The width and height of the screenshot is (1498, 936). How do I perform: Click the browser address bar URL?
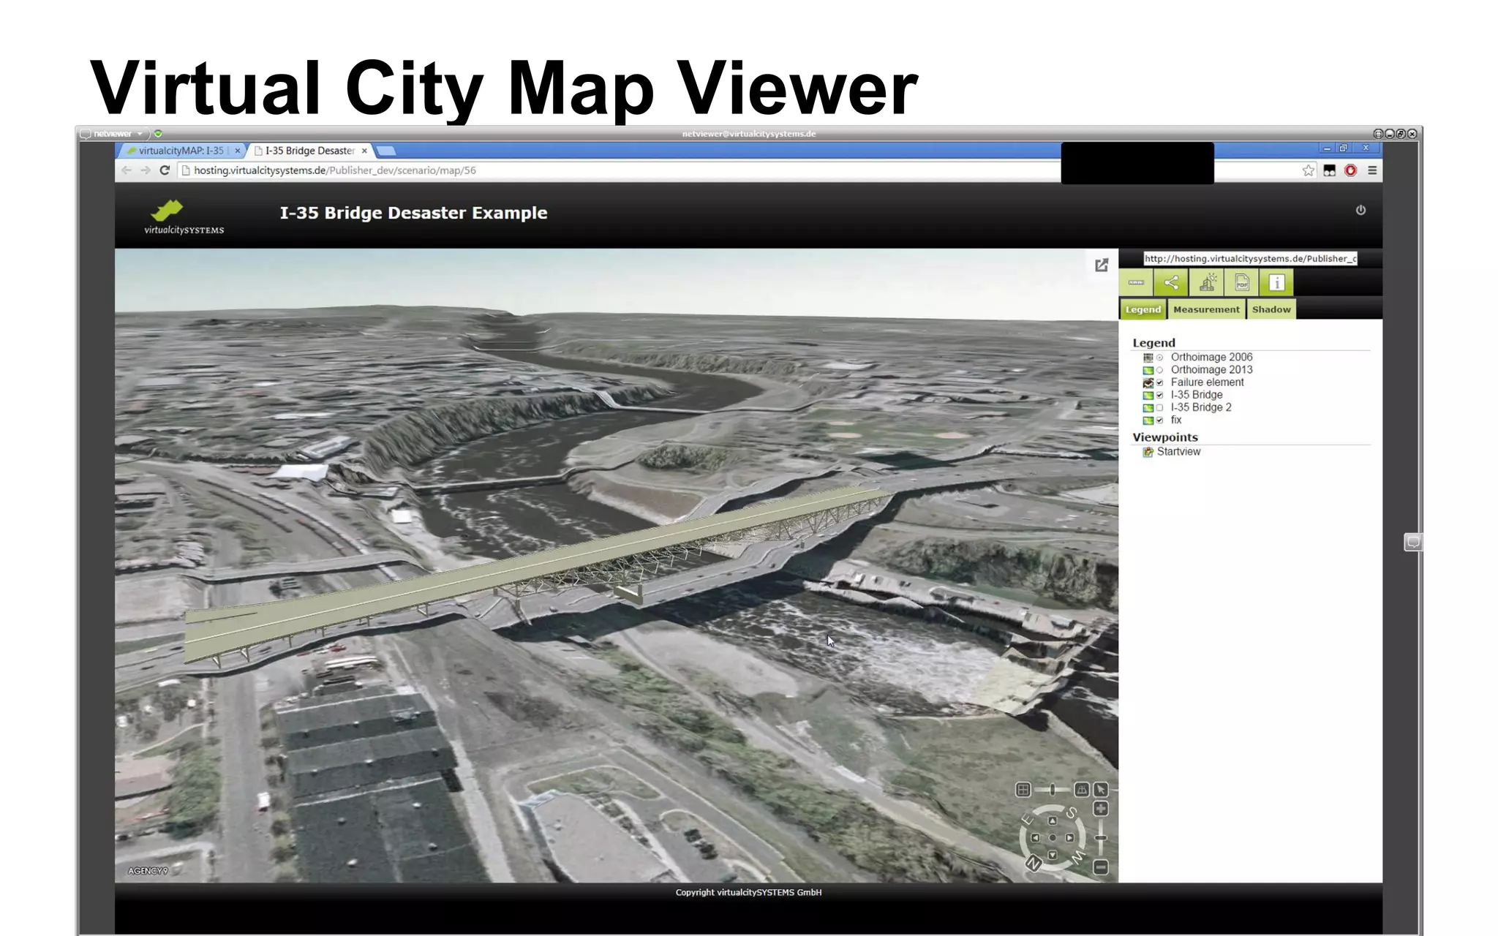point(335,170)
